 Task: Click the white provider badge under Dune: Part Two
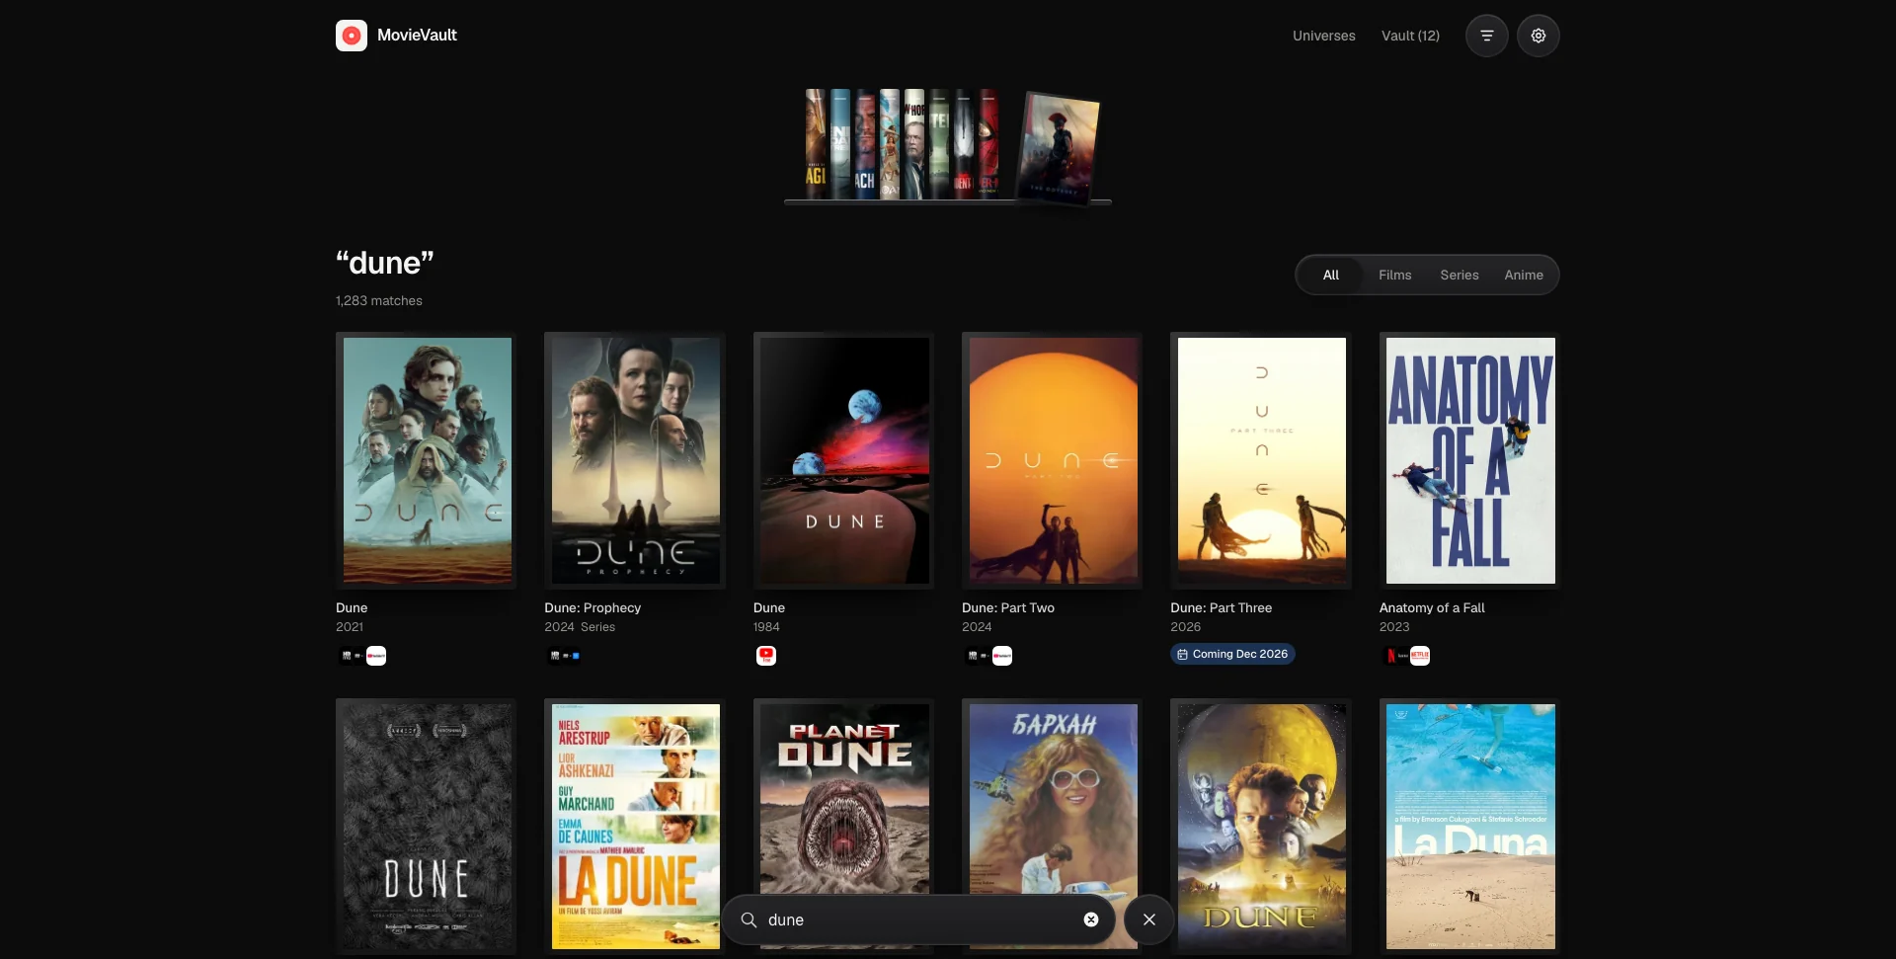[1002, 656]
